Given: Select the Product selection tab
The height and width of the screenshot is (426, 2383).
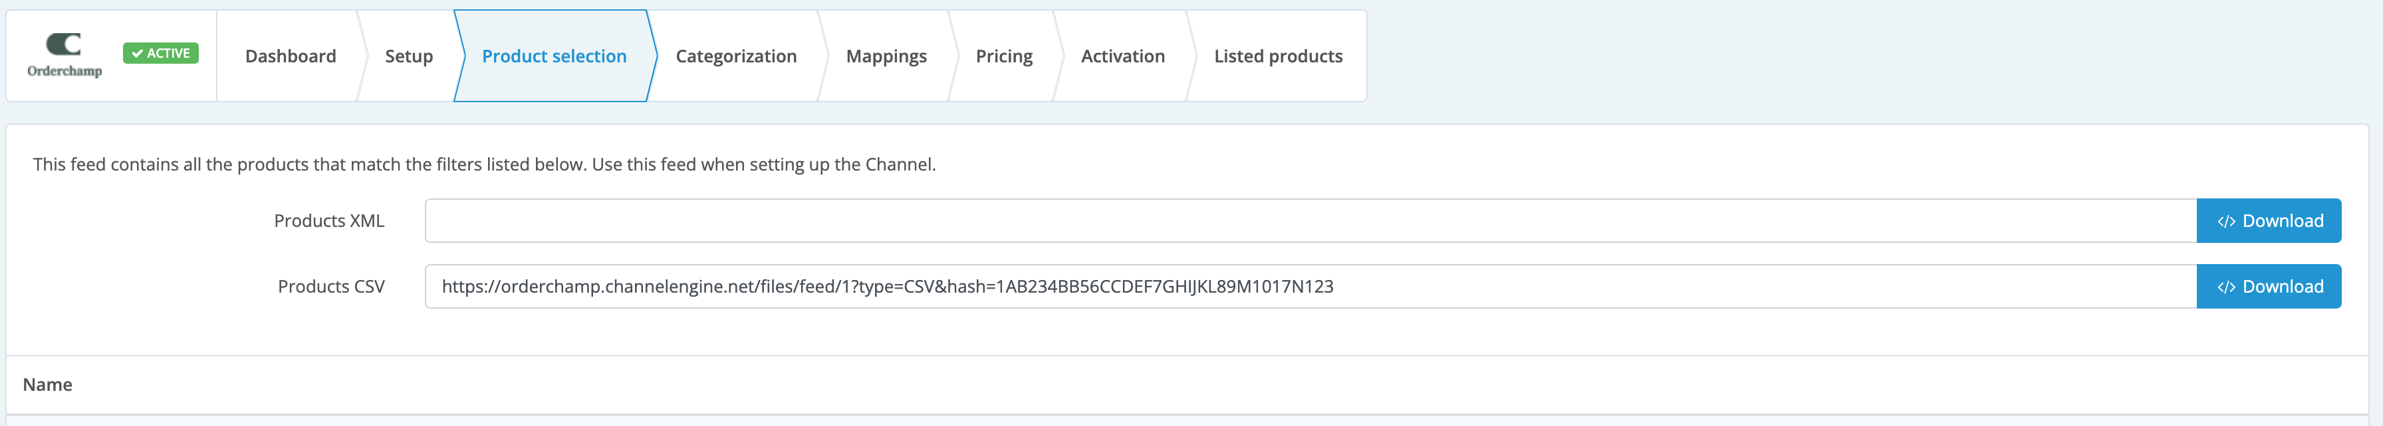Looking at the screenshot, I should pos(554,56).
